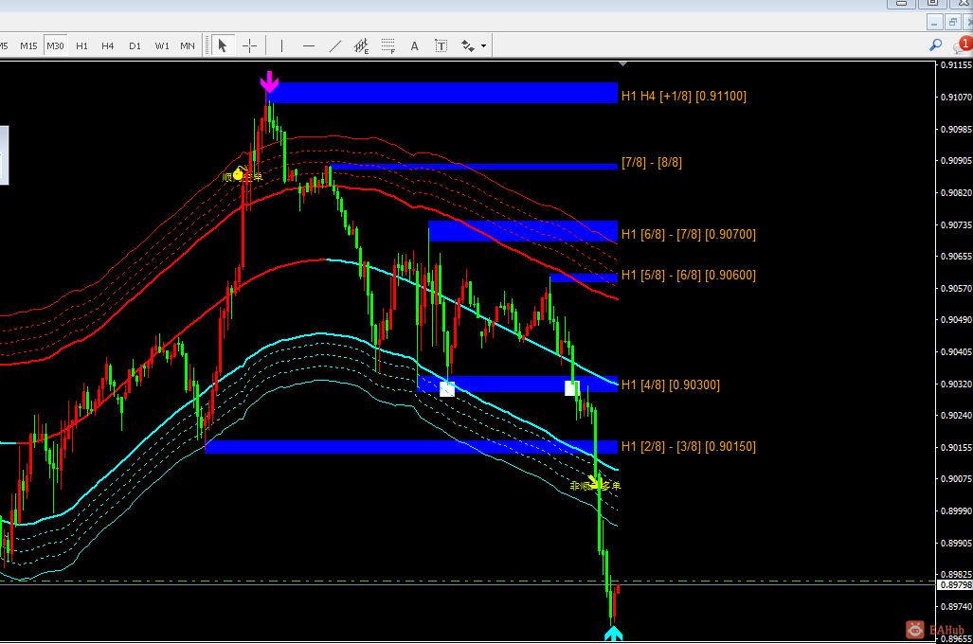Choose the trendline drawing tool

click(335, 45)
